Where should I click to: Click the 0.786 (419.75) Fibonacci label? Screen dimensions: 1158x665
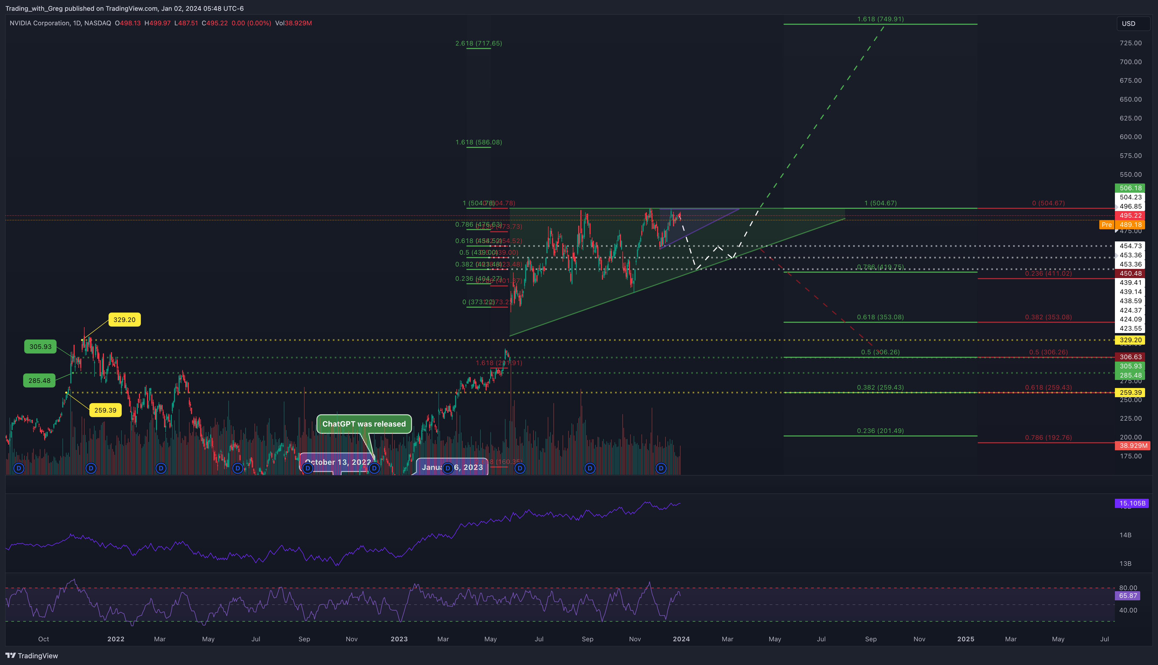pyautogui.click(x=880, y=267)
